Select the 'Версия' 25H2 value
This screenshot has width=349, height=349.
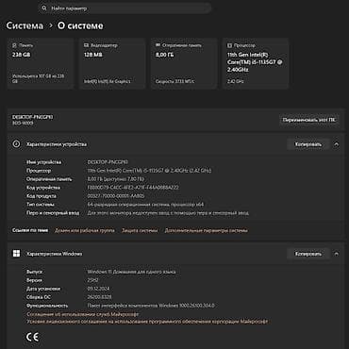(92, 280)
